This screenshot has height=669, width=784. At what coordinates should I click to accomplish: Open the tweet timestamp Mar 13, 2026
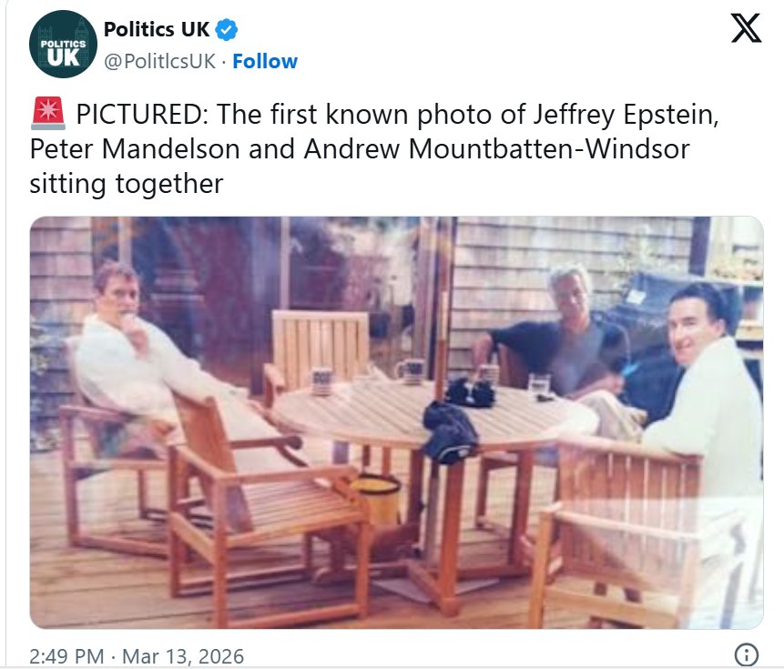[x=180, y=654]
